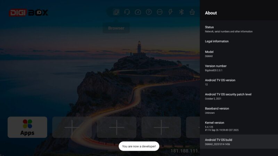Open the headset support icon
The image size is (278, 156).
click(x=127, y=12)
